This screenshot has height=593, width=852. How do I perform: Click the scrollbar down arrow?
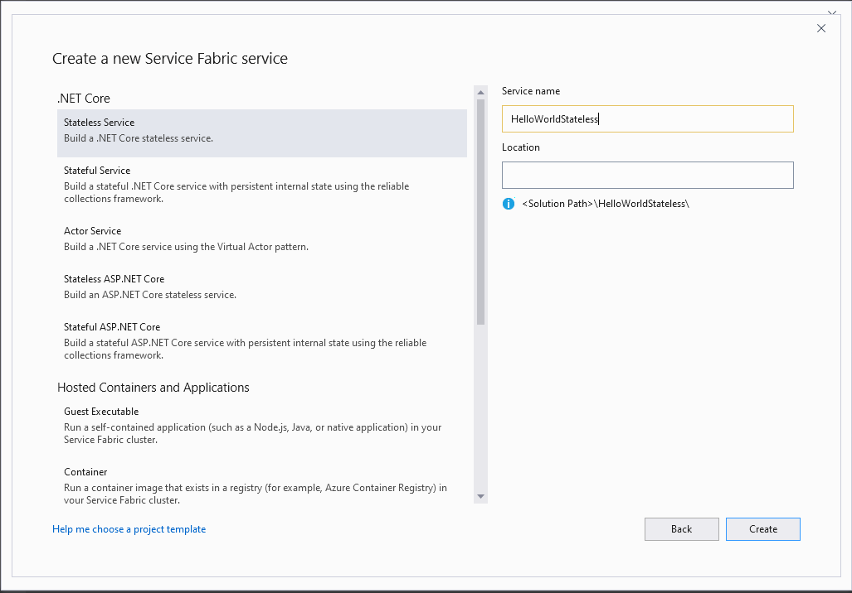coord(481,495)
